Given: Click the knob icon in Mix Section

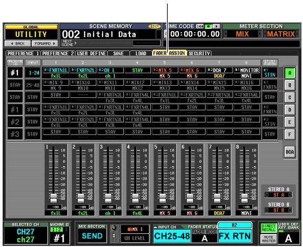Looking at the screenshot, I should [x=114, y=228].
